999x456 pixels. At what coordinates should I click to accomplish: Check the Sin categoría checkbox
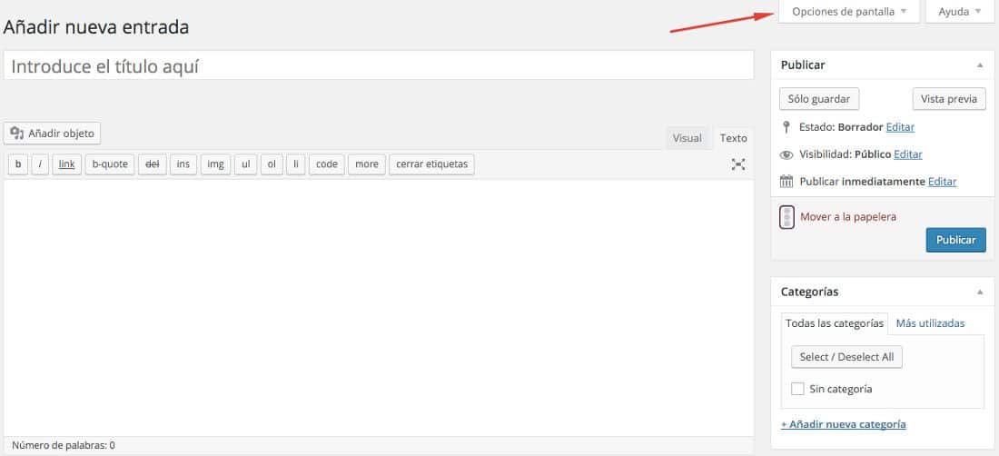[797, 389]
